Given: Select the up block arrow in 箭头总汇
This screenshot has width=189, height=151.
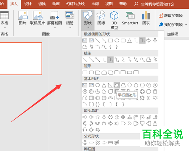Looking at the screenshot, I should tap(98, 117).
